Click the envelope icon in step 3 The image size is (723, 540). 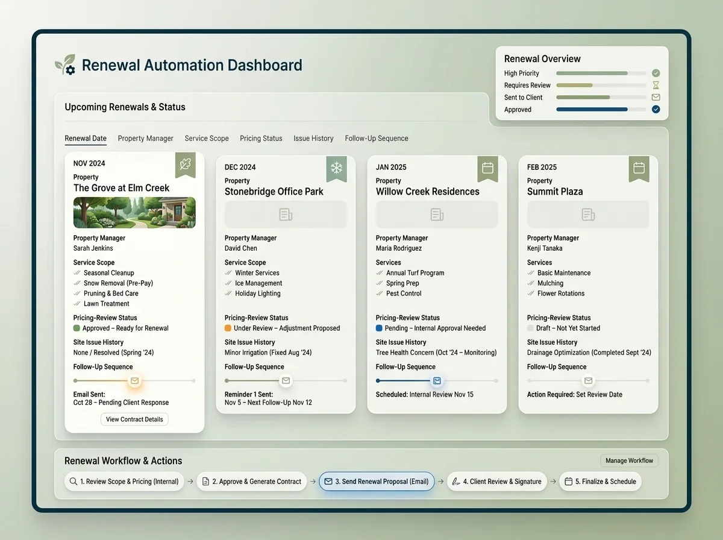[x=328, y=482]
